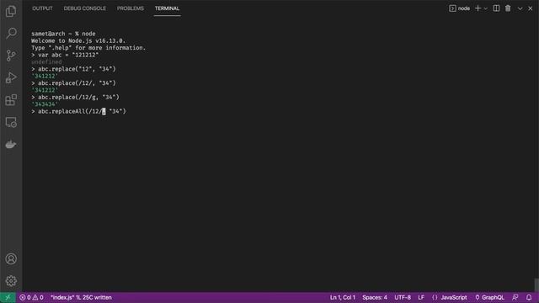Change indentation via Spaces: 4
Viewport: 539px width, 303px height.
pos(375,297)
